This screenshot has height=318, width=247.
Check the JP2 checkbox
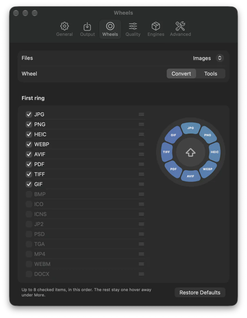point(29,224)
